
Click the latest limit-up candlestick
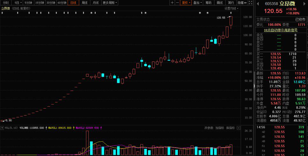pyautogui.click(x=231, y=21)
